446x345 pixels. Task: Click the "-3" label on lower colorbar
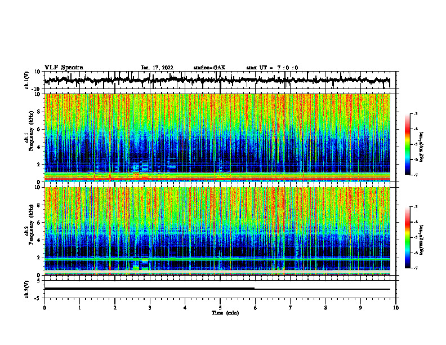click(416, 207)
